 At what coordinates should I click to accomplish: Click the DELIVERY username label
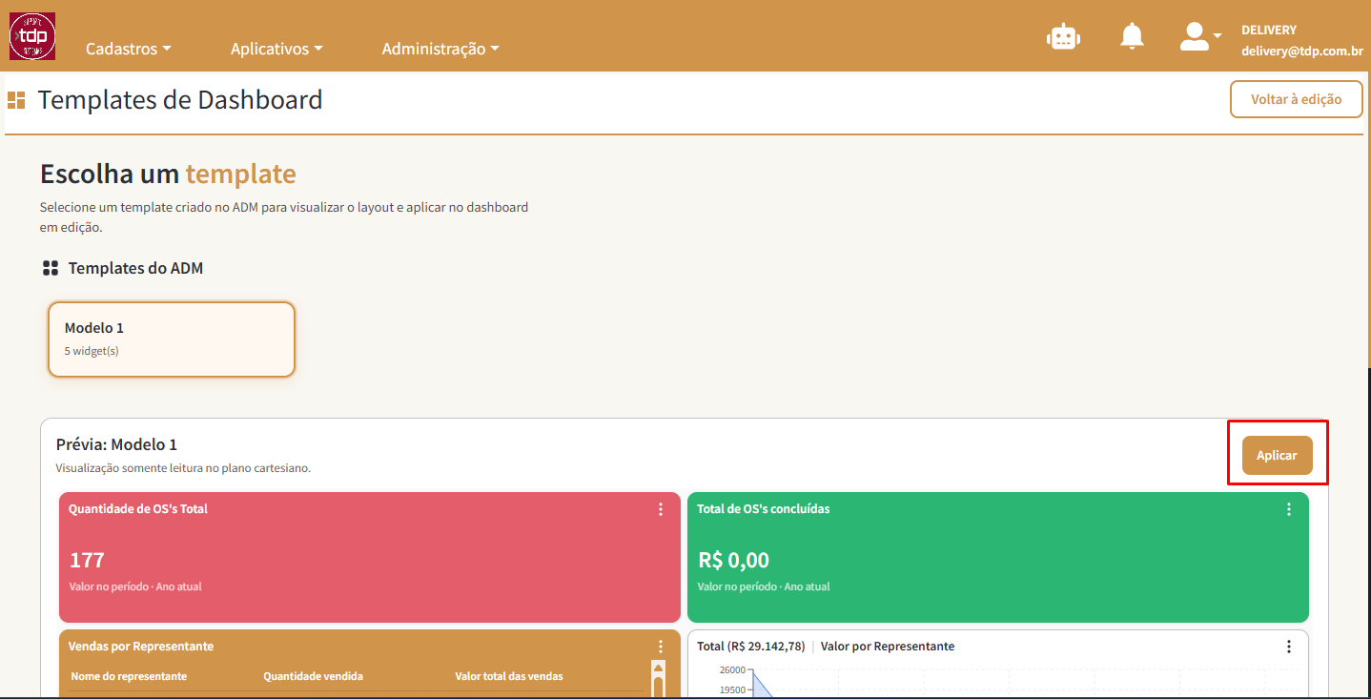click(1269, 30)
